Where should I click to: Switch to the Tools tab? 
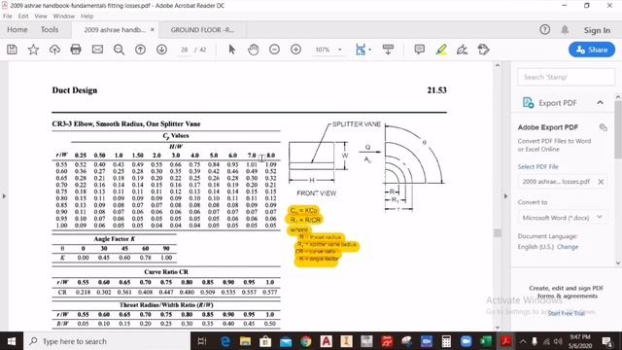point(50,30)
